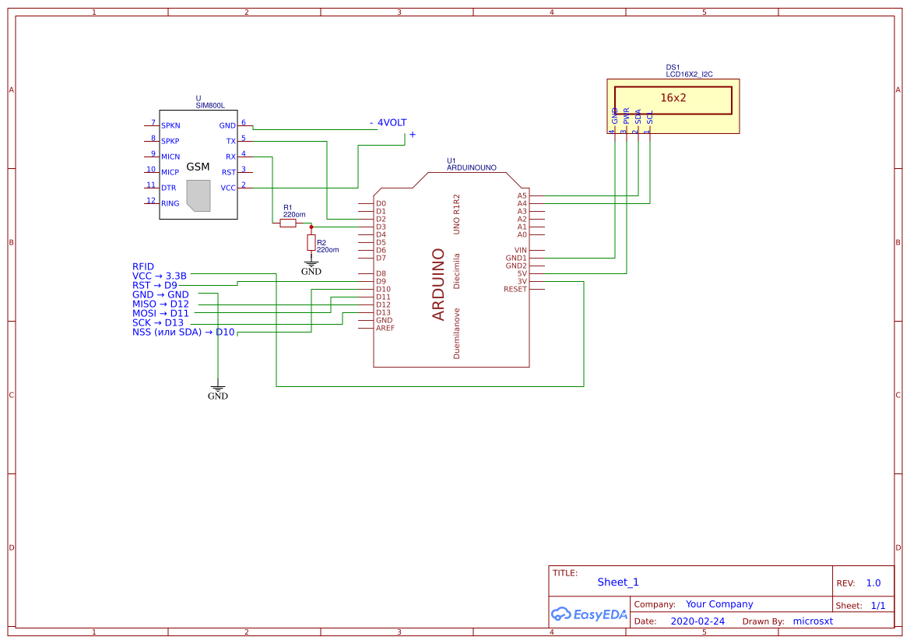Viewport: 910px width, 644px height.
Task: Select the blue RFID label text
Action: [x=143, y=266]
